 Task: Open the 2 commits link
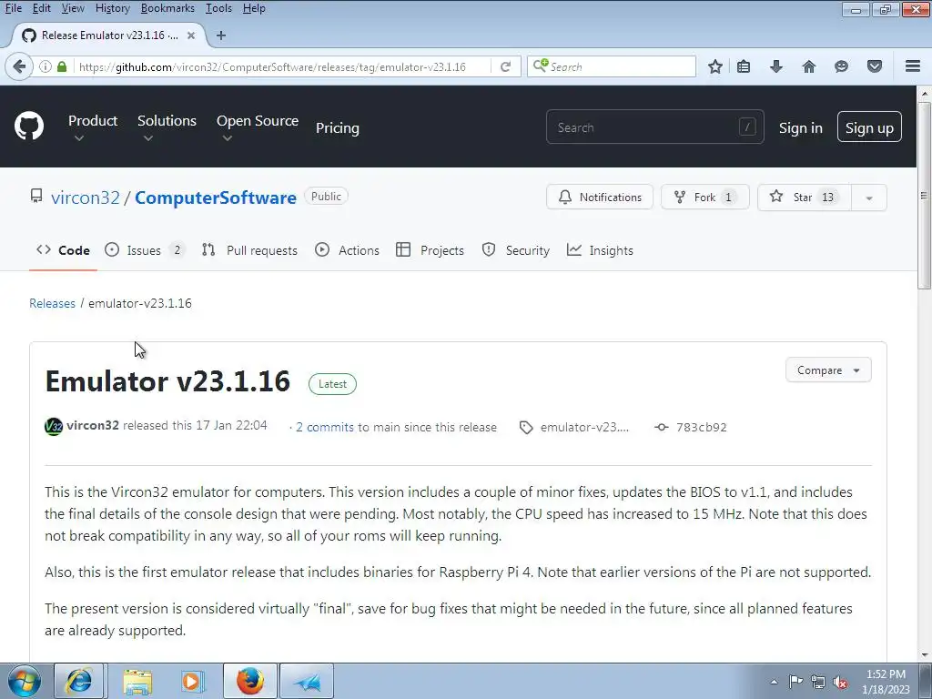pyautogui.click(x=325, y=428)
